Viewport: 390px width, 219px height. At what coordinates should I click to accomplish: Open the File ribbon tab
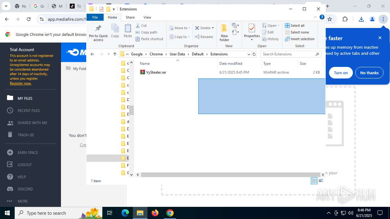pos(95,17)
